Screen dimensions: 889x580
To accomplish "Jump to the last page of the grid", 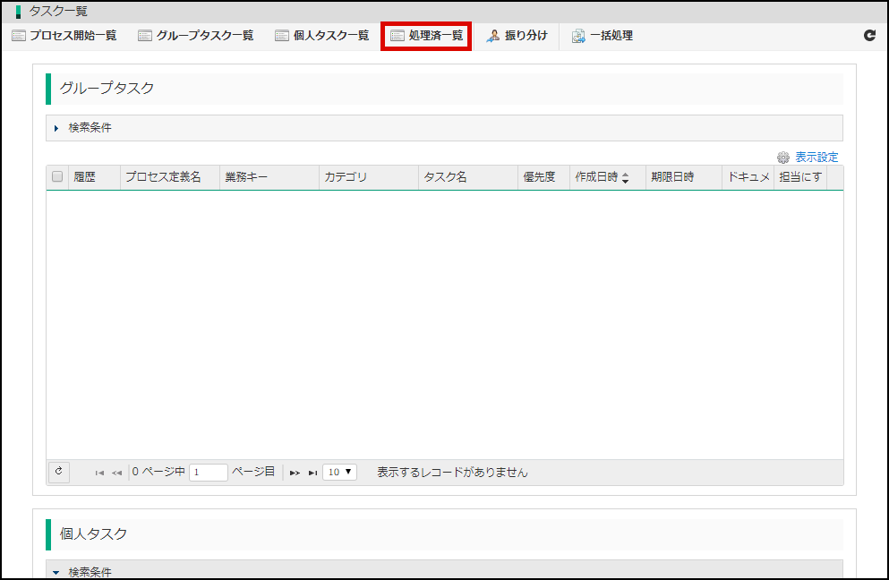I will tap(312, 473).
